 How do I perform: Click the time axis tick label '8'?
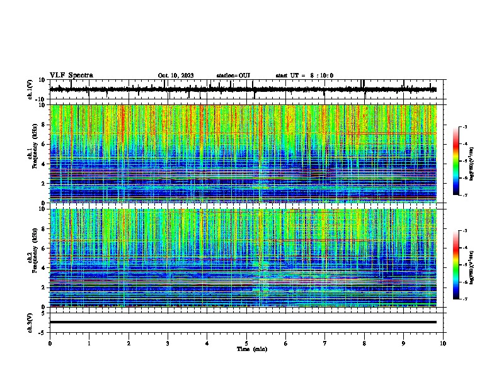(x=364, y=343)
